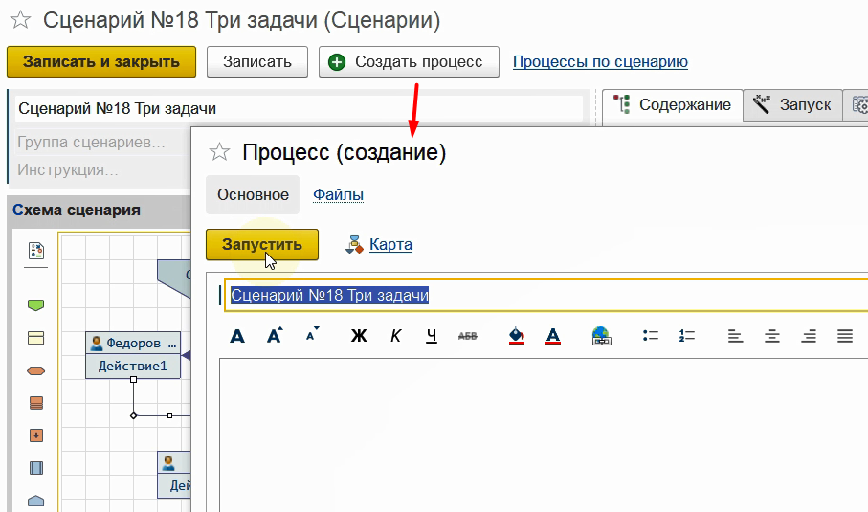868x512 pixels.
Task: Increase the font size
Action: [276, 335]
